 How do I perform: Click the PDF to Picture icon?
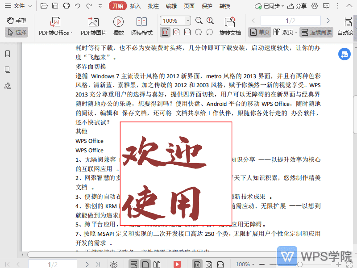point(93,26)
